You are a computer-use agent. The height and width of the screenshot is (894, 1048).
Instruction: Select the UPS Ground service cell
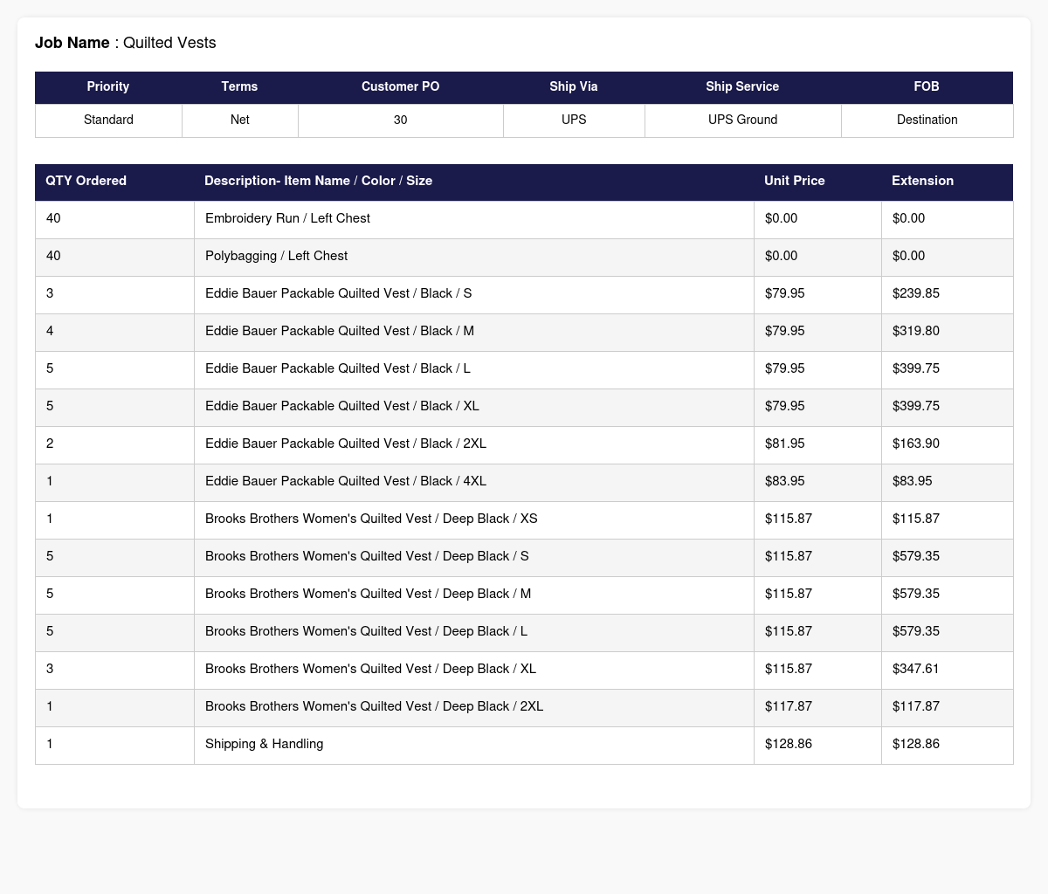pyautogui.click(x=742, y=120)
